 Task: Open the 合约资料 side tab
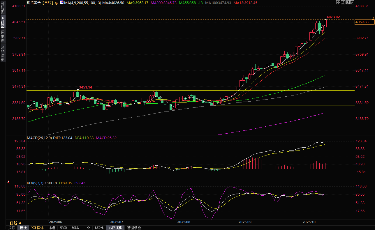tap(3, 54)
